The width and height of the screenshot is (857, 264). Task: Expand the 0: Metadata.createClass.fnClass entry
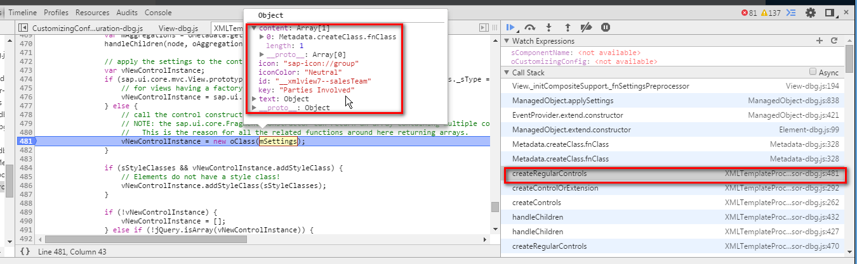pyautogui.click(x=263, y=37)
